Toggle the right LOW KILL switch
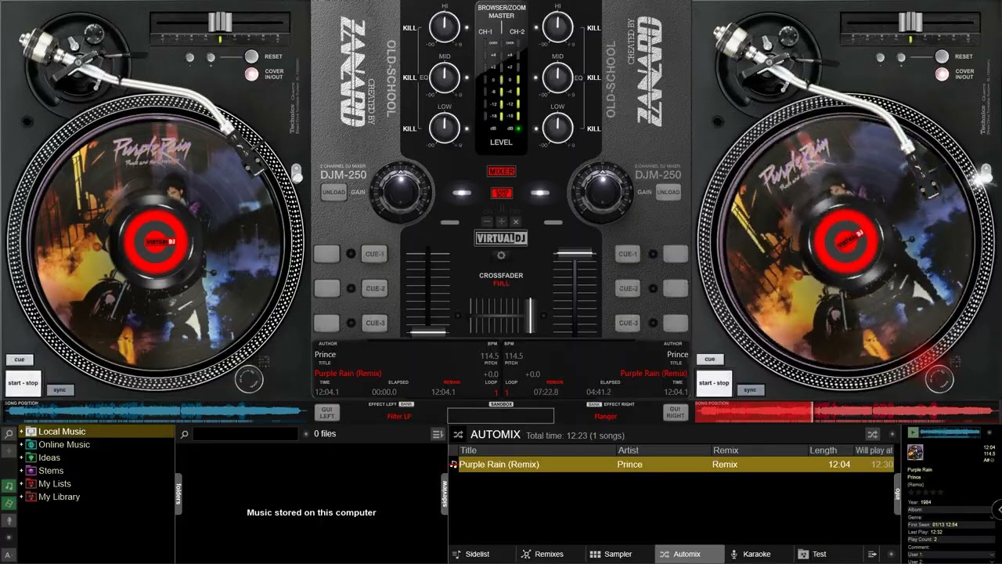Screen dimensions: 1002x564 (x=594, y=128)
